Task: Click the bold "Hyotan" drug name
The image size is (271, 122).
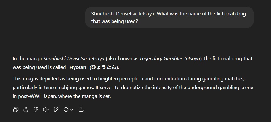Action: point(77,67)
